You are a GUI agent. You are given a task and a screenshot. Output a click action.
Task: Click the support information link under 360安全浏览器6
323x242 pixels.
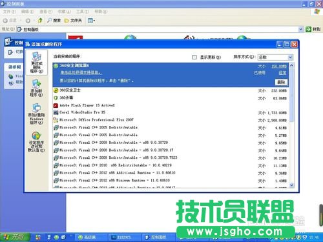coord(81,73)
